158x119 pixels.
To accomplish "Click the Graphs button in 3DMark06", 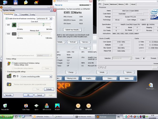I will pos(89,78).
